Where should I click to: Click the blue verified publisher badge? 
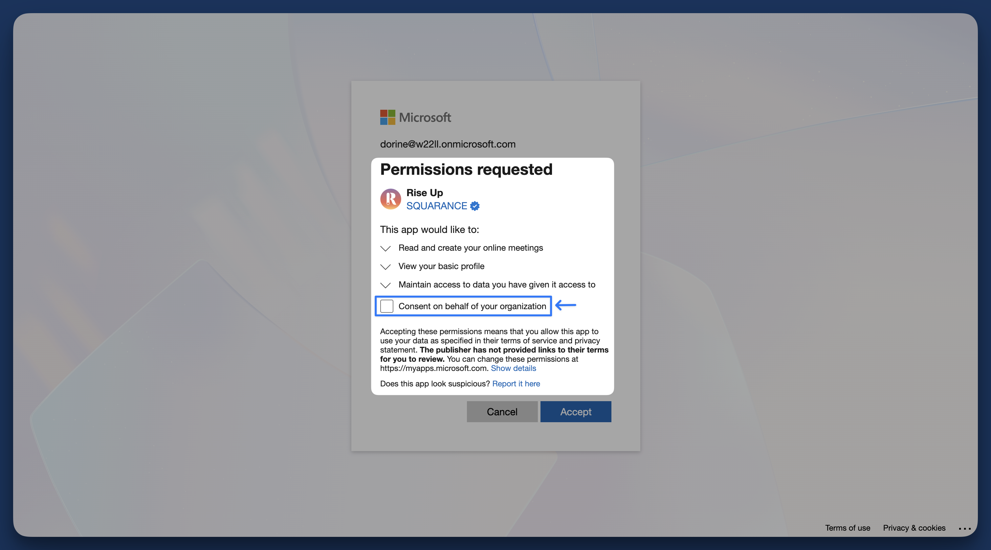[475, 206]
